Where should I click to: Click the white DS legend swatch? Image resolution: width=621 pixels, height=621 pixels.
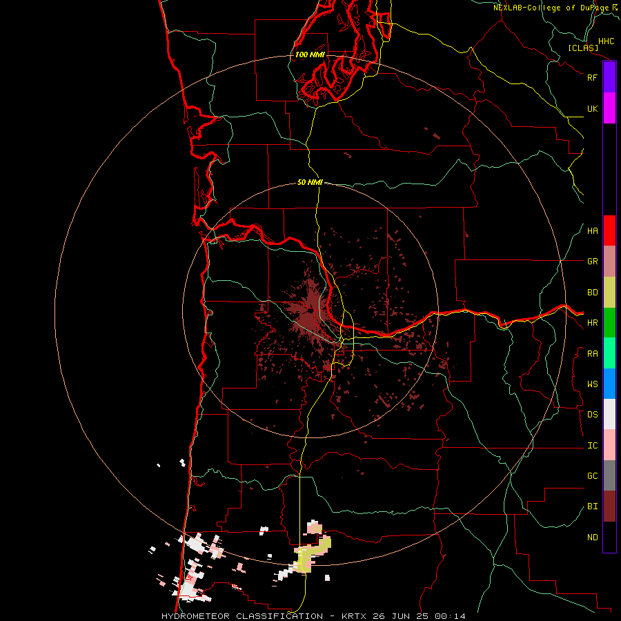coord(609,414)
